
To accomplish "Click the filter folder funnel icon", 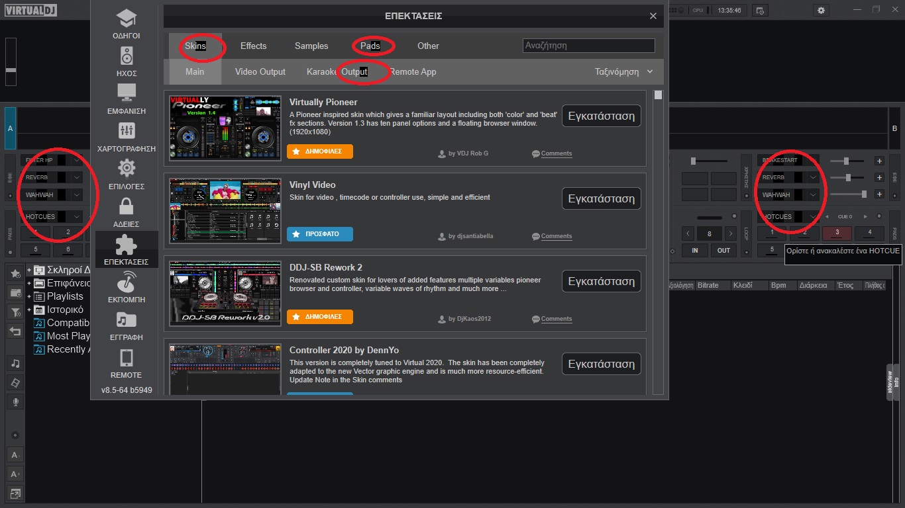I will coord(15,311).
